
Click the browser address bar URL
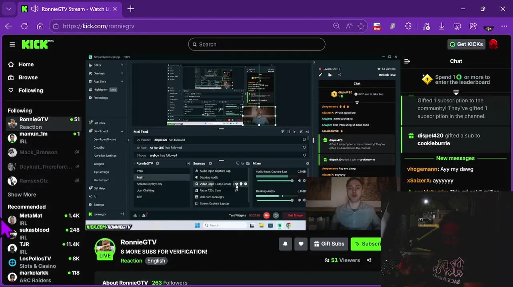99,26
